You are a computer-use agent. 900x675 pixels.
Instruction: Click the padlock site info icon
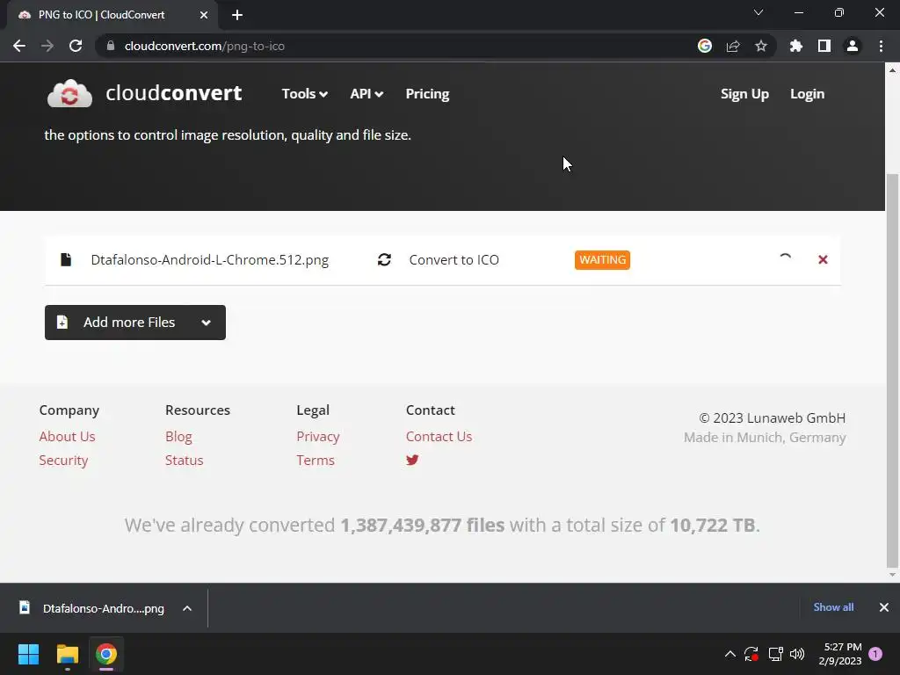[111, 46]
